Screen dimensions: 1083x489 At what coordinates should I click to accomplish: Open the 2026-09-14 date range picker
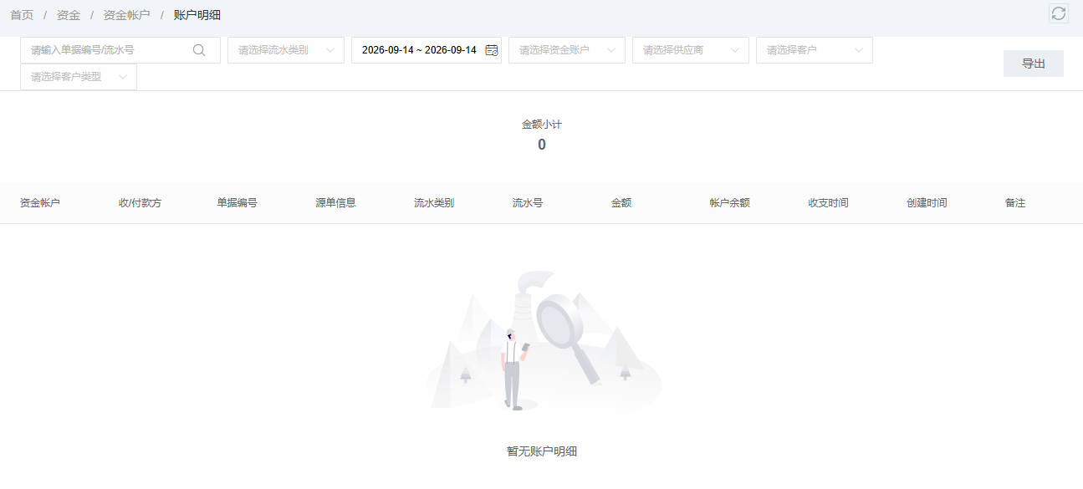point(427,50)
